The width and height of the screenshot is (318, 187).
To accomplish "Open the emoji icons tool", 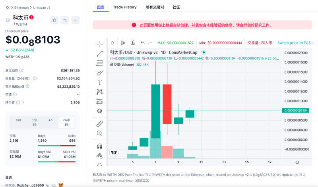I will pos(100,111).
